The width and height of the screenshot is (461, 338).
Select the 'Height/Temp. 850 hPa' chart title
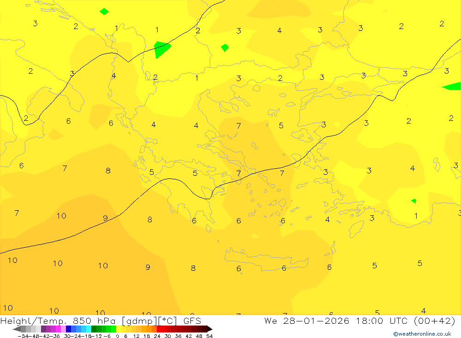coord(59,320)
